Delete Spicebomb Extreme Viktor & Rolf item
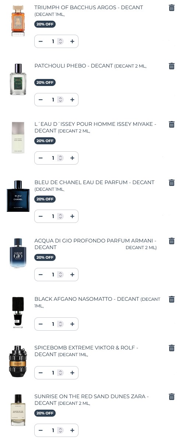This screenshot has width=178, height=441. [x=171, y=348]
